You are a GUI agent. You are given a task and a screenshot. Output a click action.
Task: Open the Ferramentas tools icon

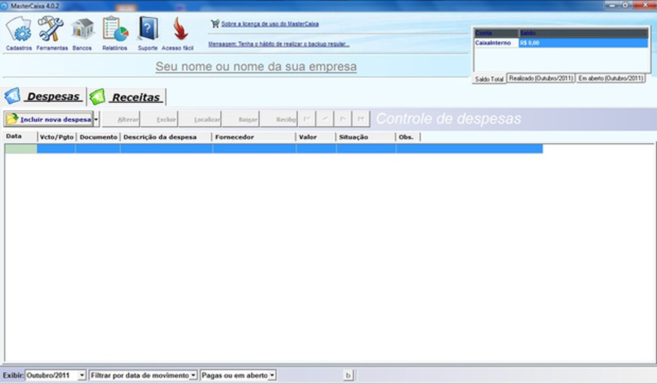[x=51, y=29]
